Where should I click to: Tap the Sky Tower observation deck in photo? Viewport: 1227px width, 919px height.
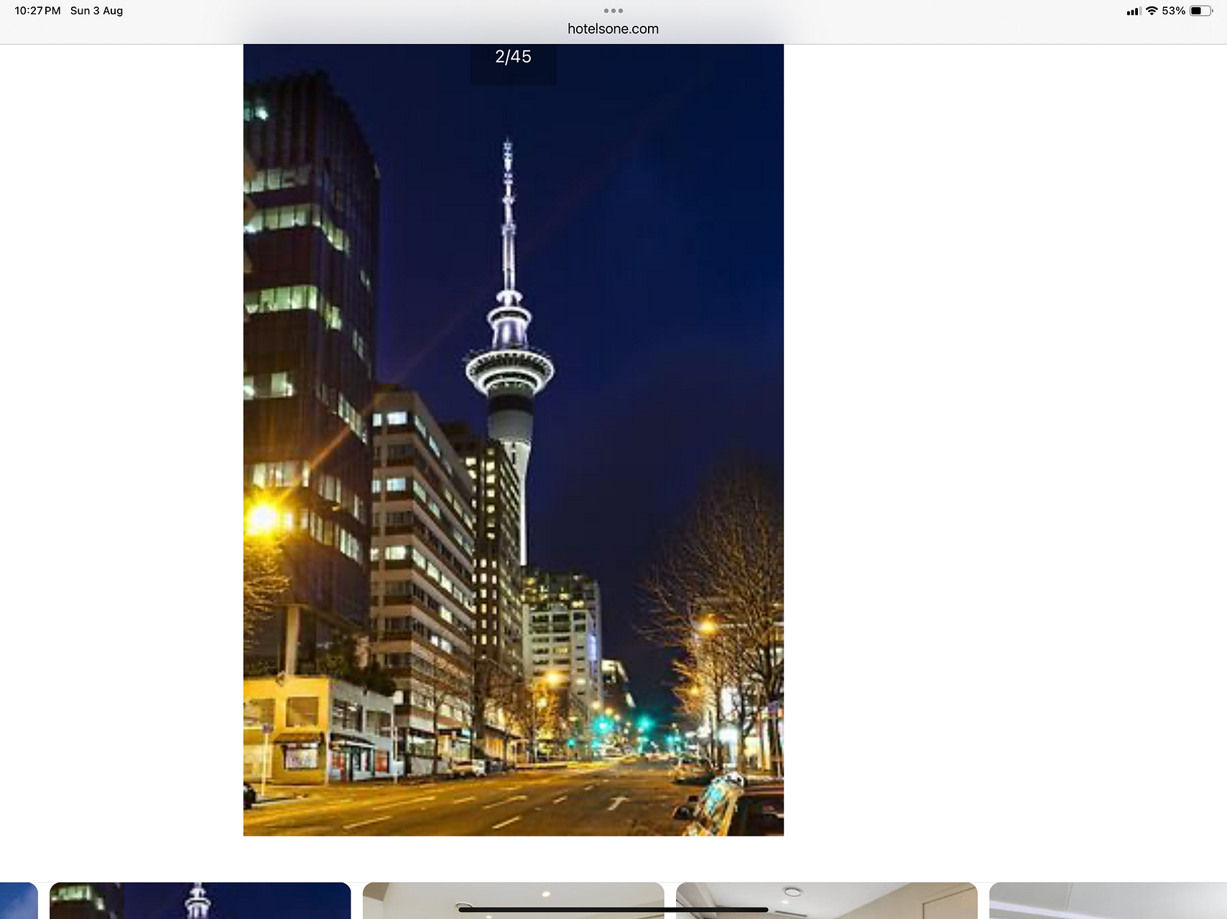click(x=509, y=368)
